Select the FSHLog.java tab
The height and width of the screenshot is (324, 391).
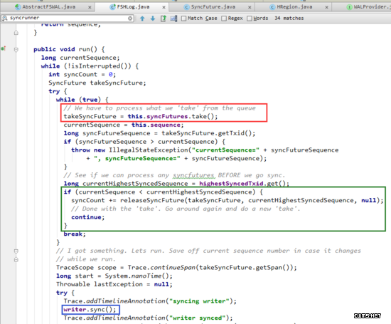coord(133,6)
